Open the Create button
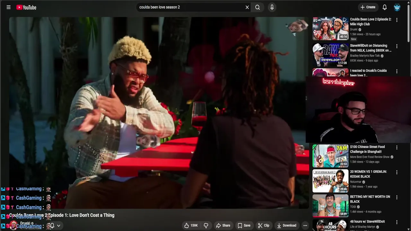Image resolution: width=411 pixels, height=231 pixels. [x=368, y=7]
